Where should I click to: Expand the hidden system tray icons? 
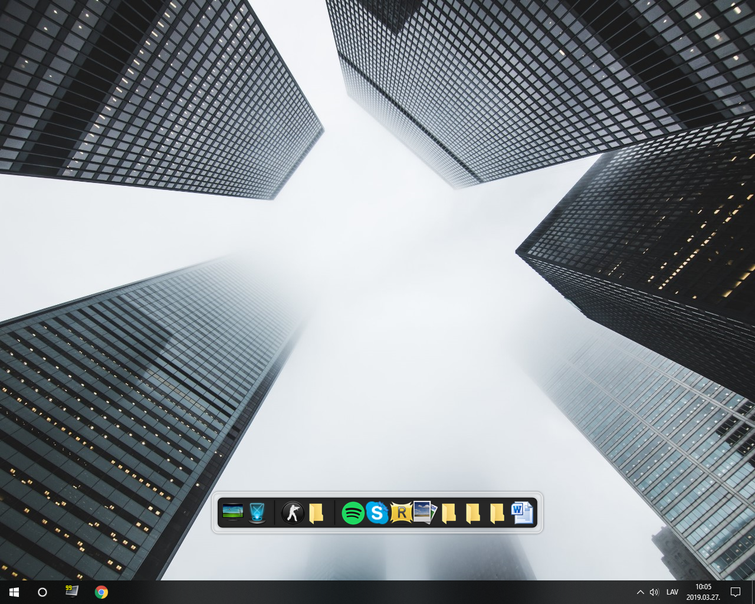point(641,592)
